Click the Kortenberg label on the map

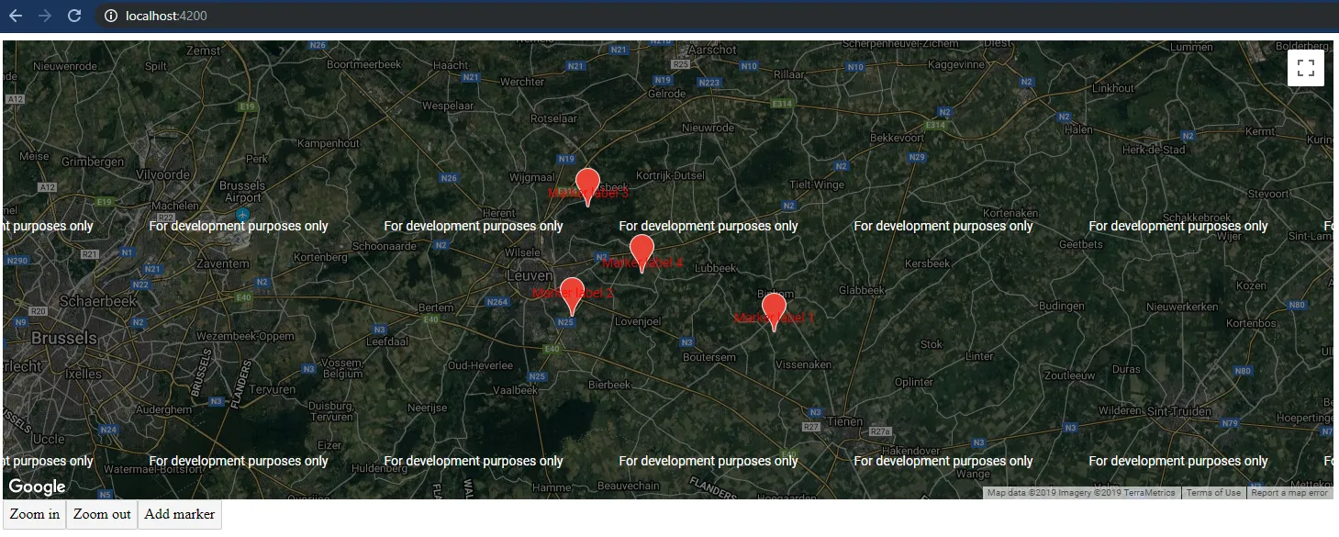pyautogui.click(x=320, y=257)
